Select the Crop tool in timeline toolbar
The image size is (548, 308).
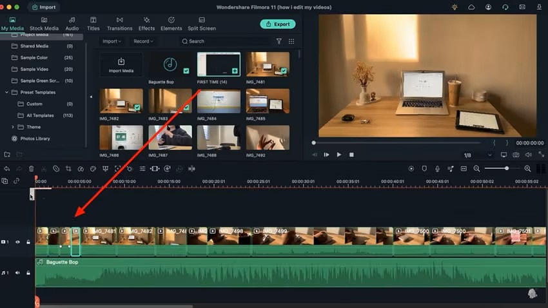click(x=68, y=169)
